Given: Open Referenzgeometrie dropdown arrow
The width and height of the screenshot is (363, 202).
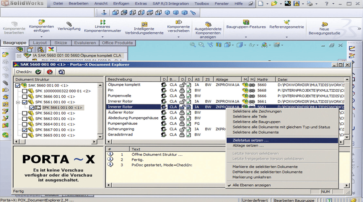Looking at the screenshot, I should point(287,37).
